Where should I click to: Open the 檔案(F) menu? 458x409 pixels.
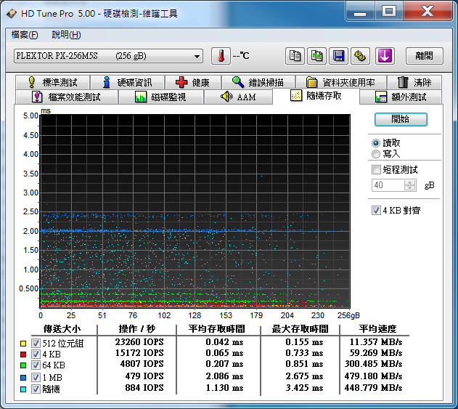[25, 35]
